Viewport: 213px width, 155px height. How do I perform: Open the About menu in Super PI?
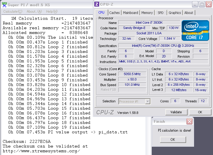(34, 12)
